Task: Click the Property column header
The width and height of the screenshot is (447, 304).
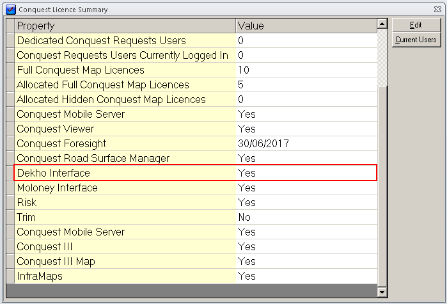Action: (x=125, y=26)
